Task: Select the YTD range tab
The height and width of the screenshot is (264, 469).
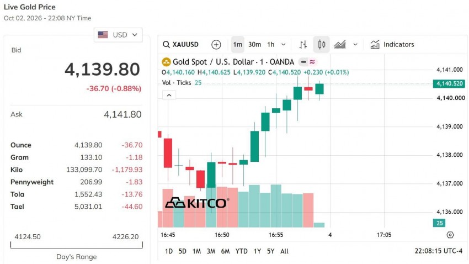Action: (241, 251)
